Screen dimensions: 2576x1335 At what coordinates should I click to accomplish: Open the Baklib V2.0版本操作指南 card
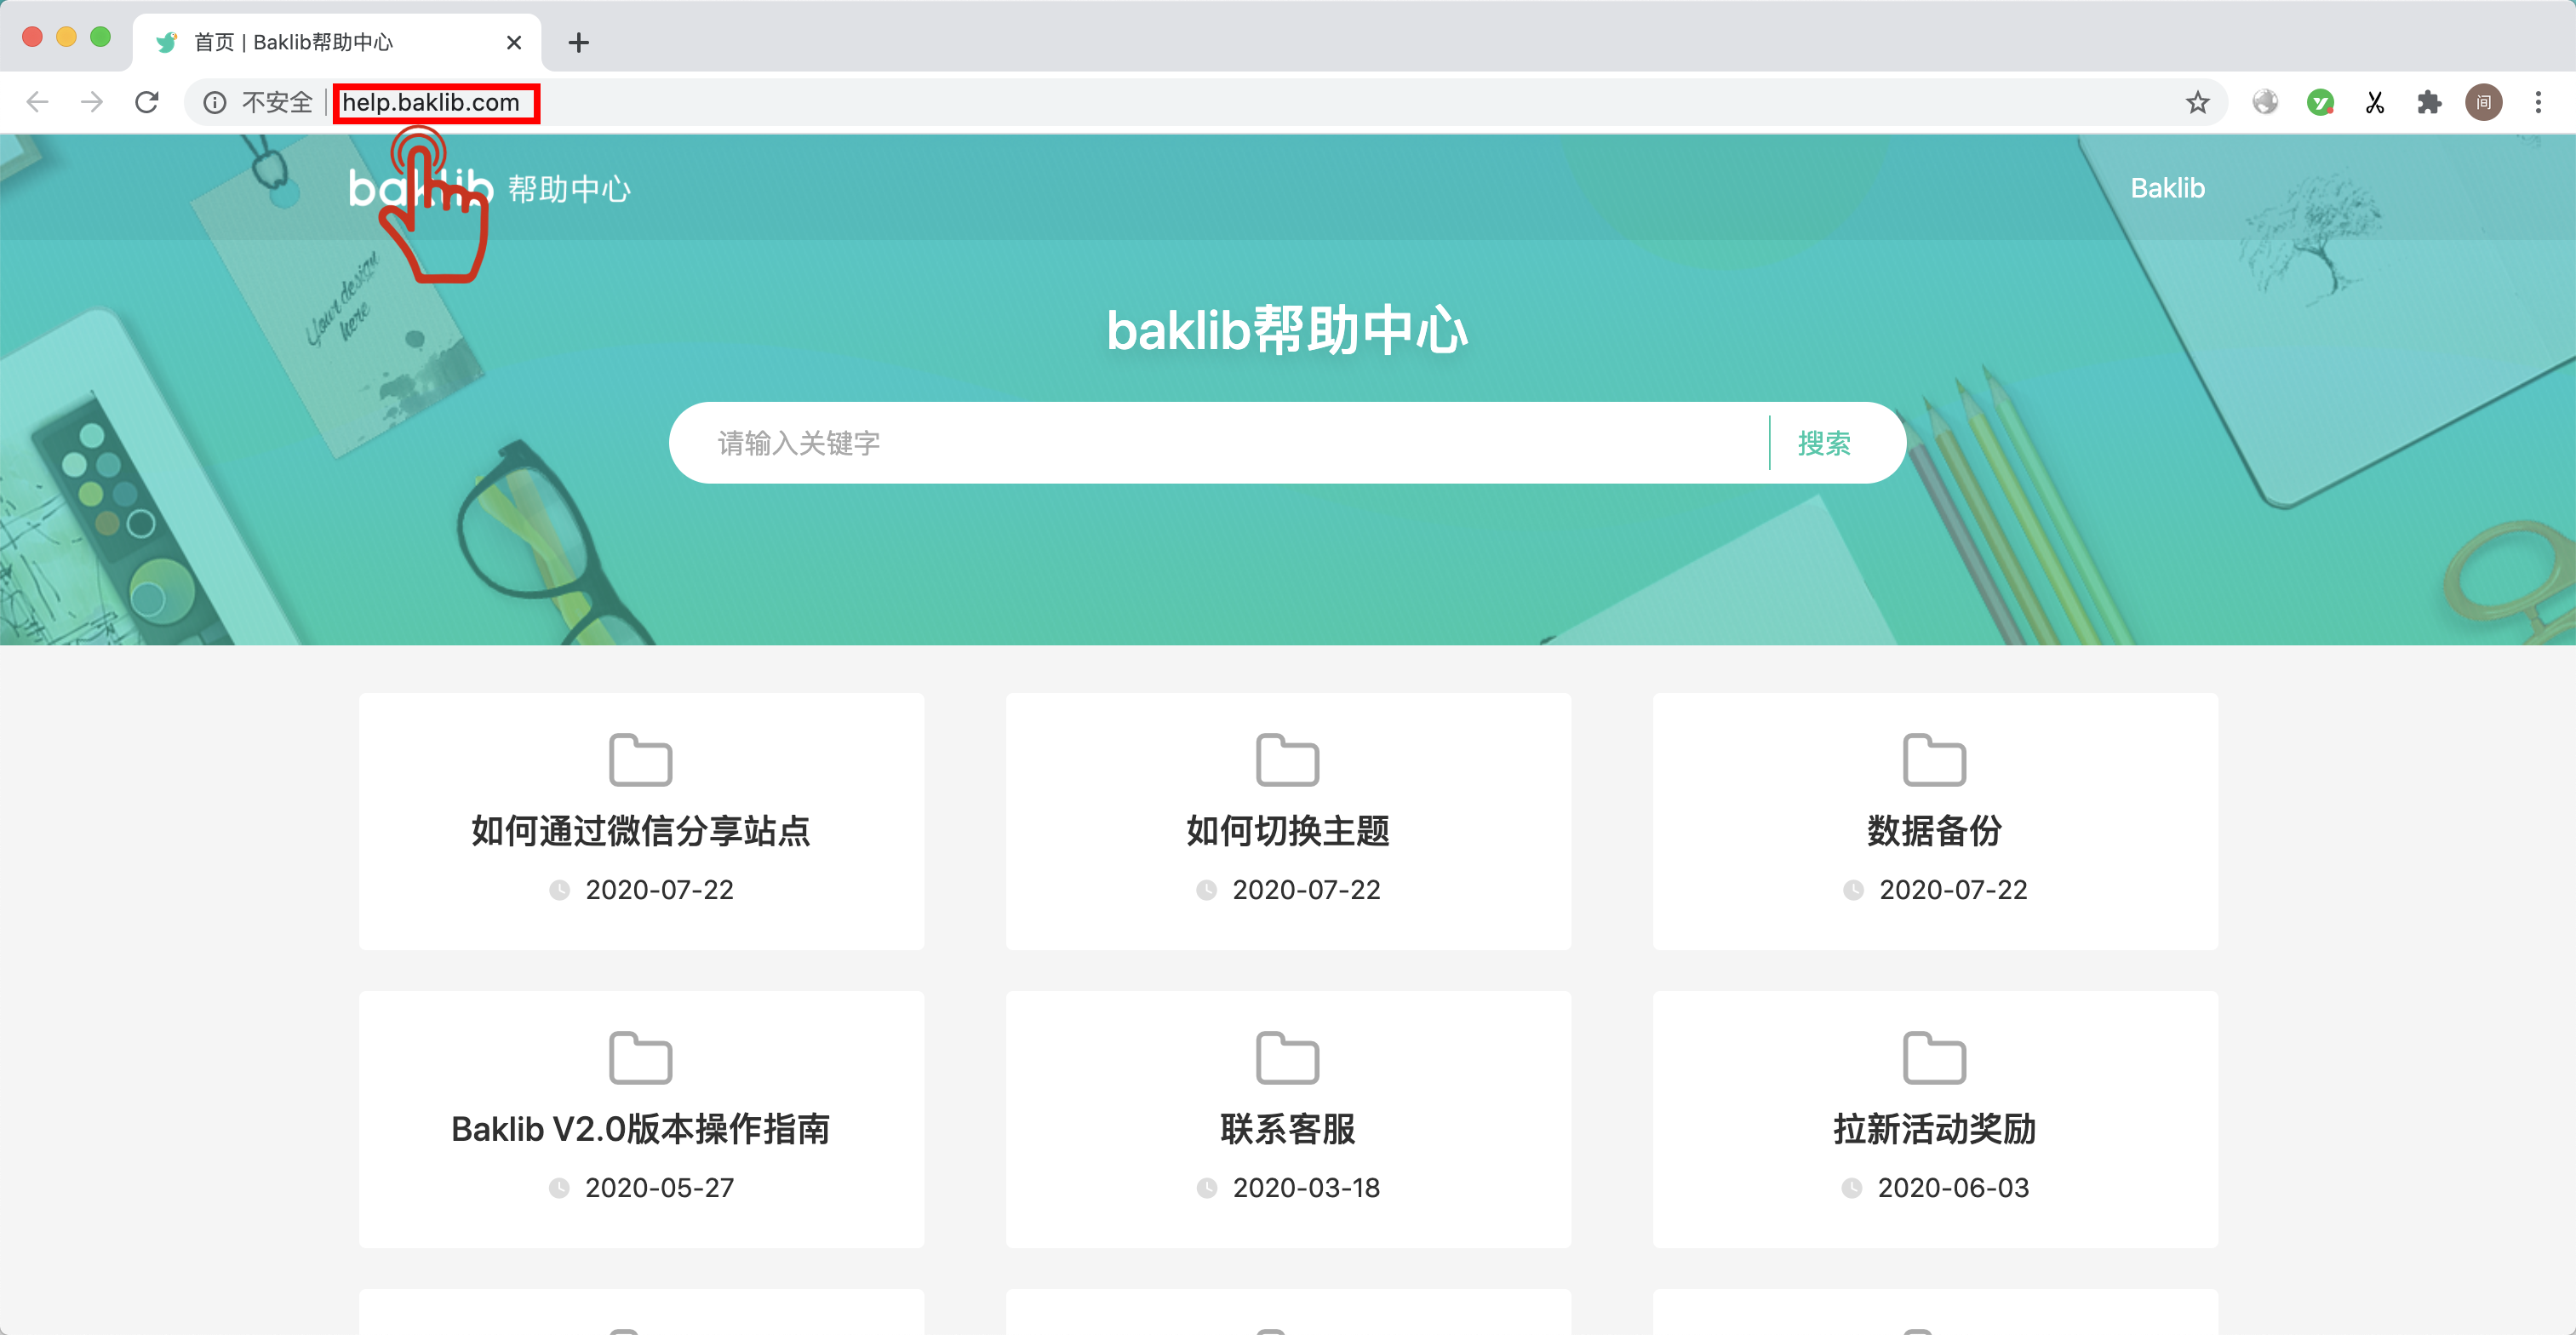coord(641,1120)
